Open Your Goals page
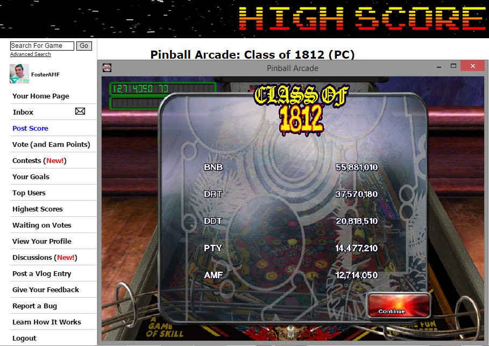Screen dimensions: 489x346 point(31,176)
